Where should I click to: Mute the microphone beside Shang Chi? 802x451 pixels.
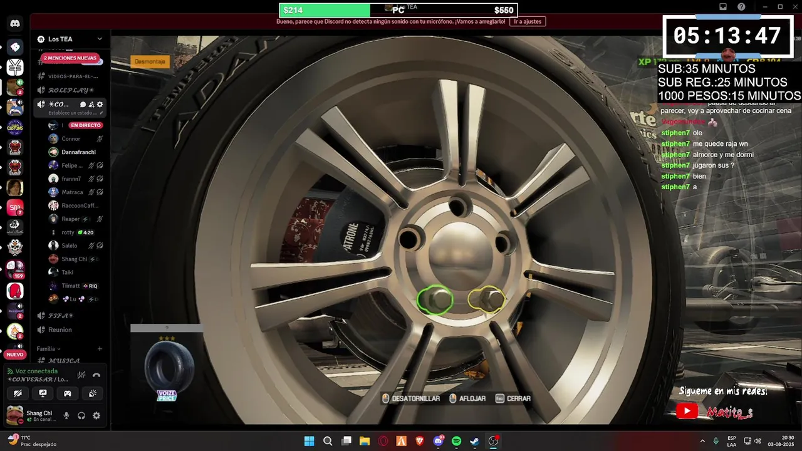66,415
